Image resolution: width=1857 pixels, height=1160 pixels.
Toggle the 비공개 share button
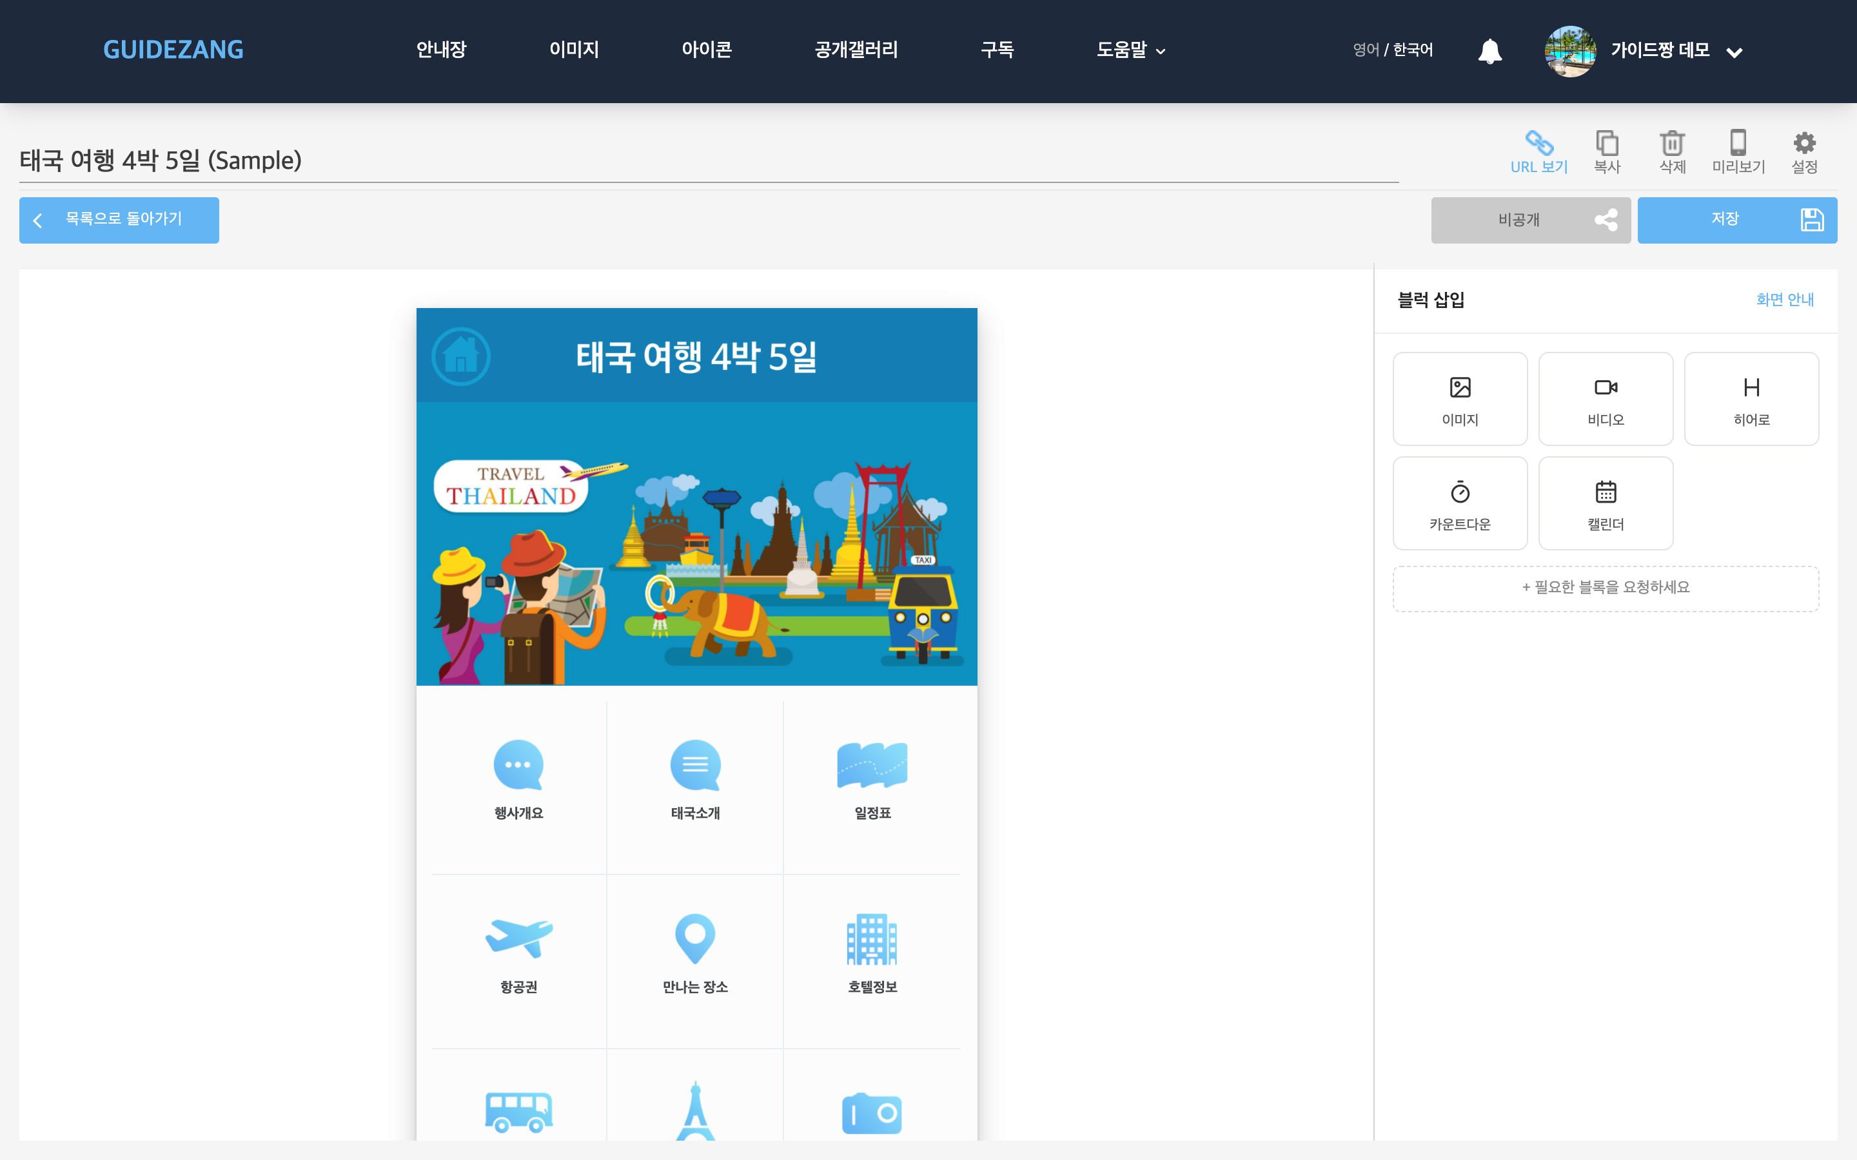(x=1530, y=220)
